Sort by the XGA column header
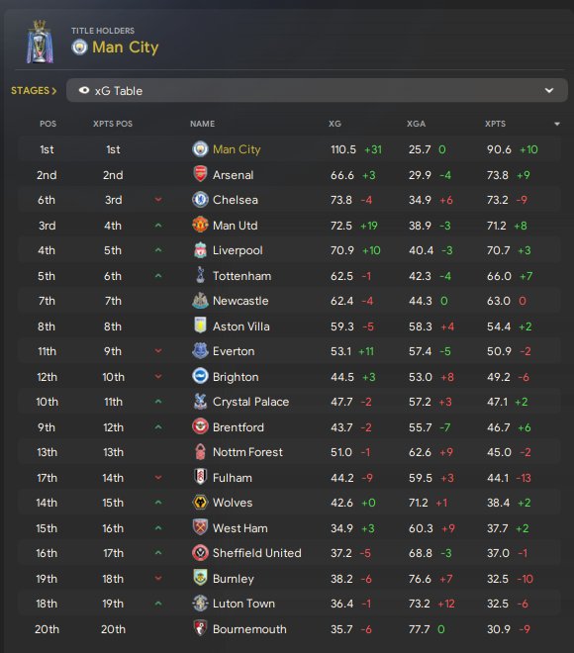574x653 pixels. coord(416,124)
